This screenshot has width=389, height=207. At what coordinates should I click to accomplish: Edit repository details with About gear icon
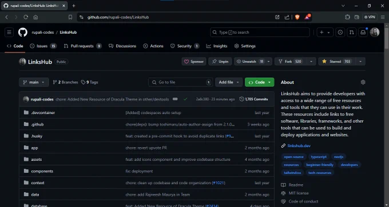click(x=363, y=82)
